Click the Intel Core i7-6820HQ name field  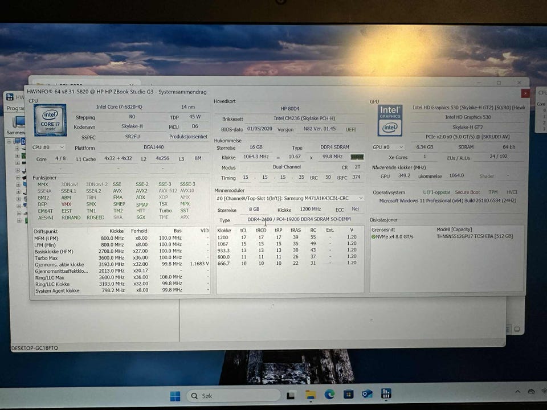click(x=119, y=107)
